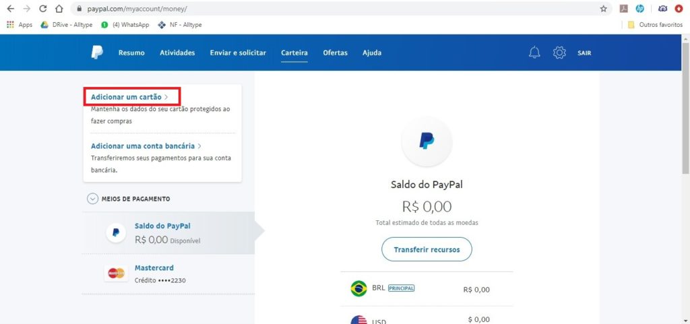Screen dimensions: 690x324
Task: Open the Apps bookmarks shortcut
Action: pyautogui.click(x=20, y=25)
